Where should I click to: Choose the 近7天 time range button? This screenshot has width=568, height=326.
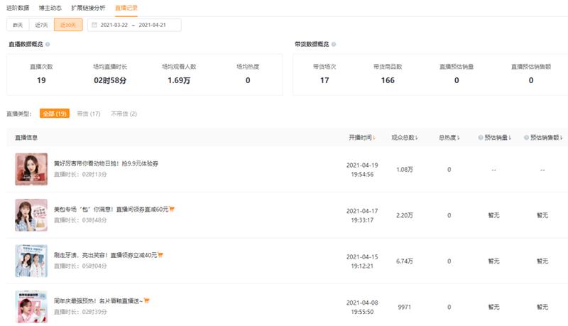(41, 25)
